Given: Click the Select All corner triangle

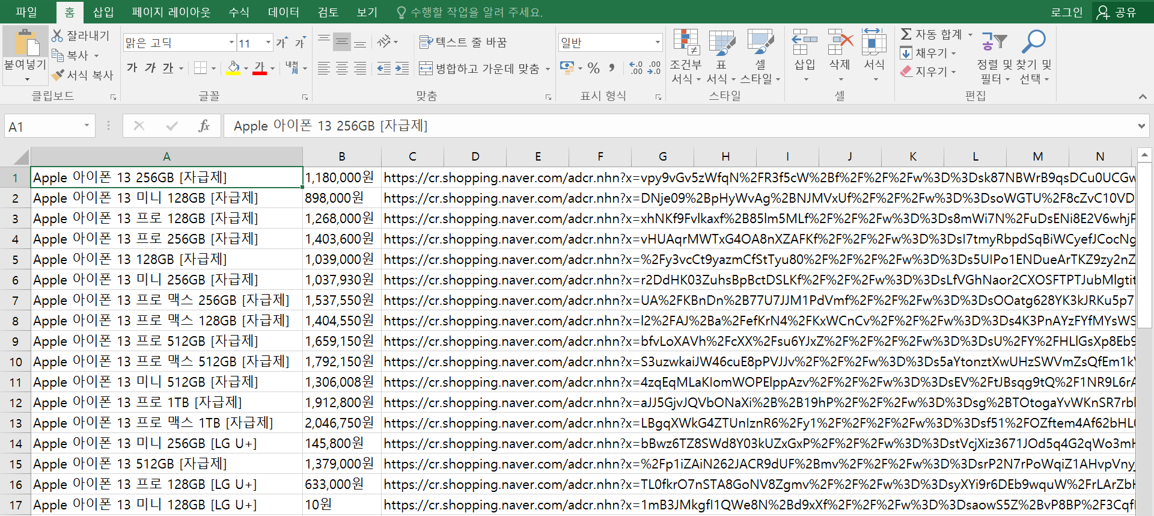Looking at the screenshot, I should tap(20, 157).
